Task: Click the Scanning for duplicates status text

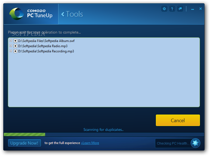Action: [x=103, y=130]
